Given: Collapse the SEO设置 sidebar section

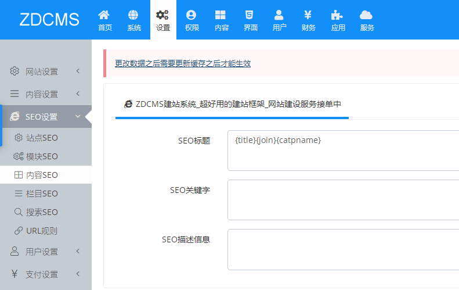Looking at the screenshot, I should (x=45, y=117).
